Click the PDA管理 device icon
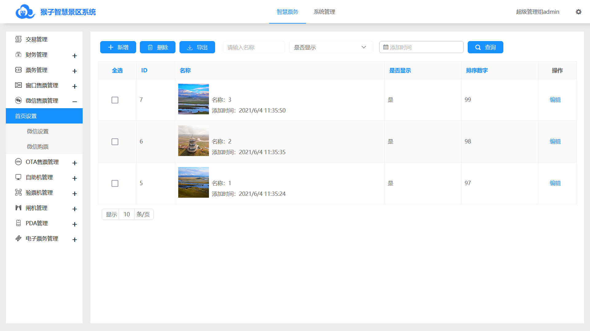The height and width of the screenshot is (331, 590). click(18, 223)
